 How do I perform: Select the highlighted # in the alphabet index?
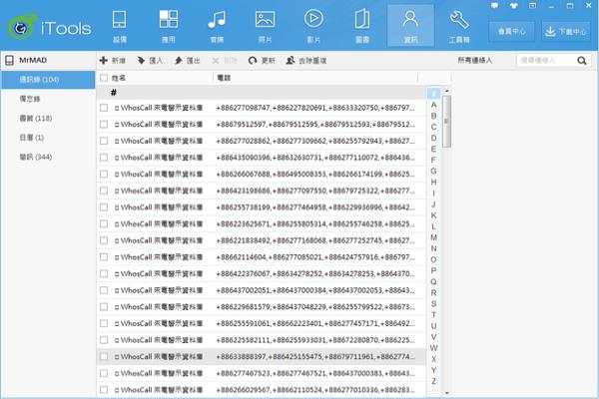[433, 93]
